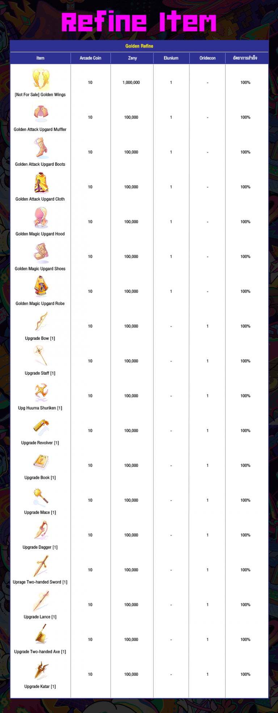
Task: Click the Upg Huuma Shuriken icon
Action: click(x=41, y=392)
